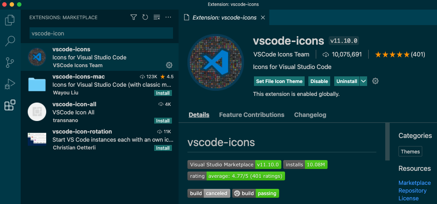Install the vscode-icons-mac extension
This screenshot has height=204, width=437.
click(x=163, y=93)
